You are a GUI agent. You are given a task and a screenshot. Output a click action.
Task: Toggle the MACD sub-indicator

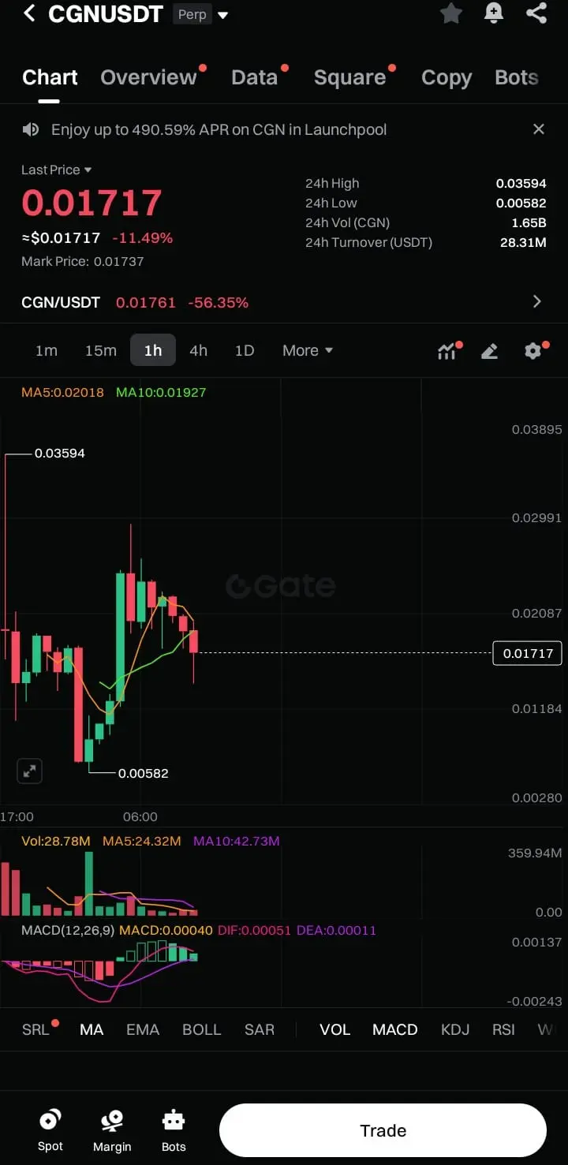click(x=395, y=1029)
